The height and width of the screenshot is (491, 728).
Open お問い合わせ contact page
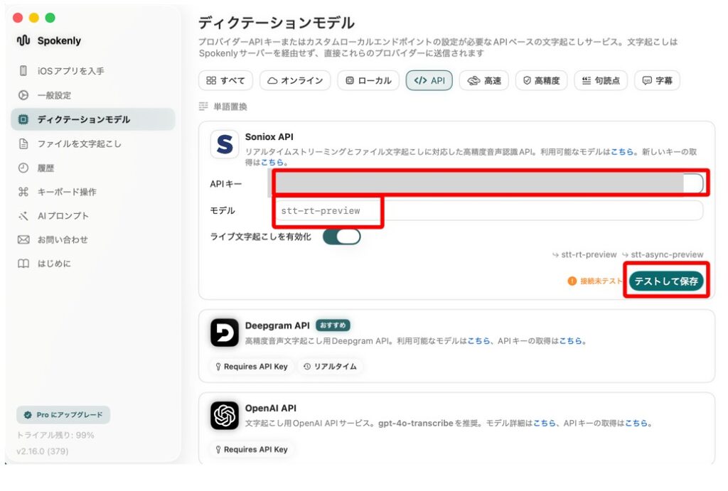(x=63, y=239)
